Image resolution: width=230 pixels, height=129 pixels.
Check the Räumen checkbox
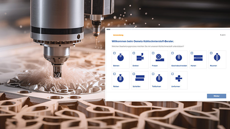point(211,53)
